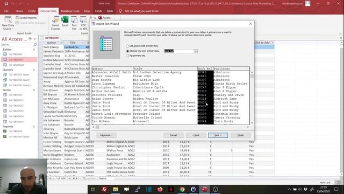Click the Next button in the wizard
The width and height of the screenshot is (344, 194).
218,135
